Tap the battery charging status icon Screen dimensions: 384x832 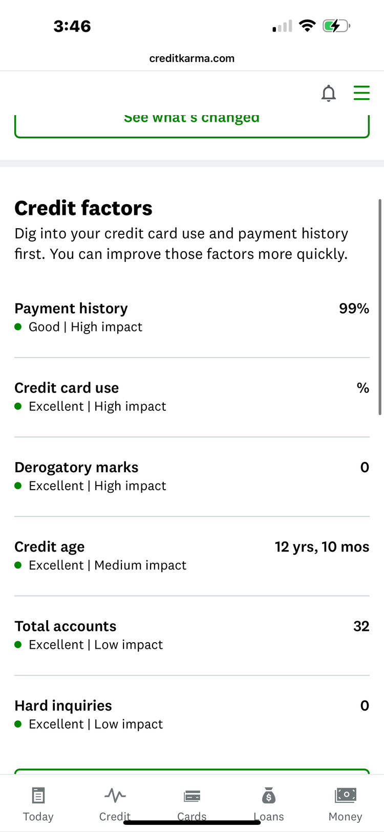point(336,26)
